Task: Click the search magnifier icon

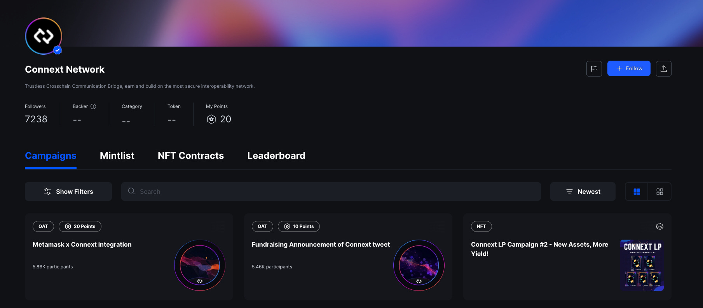Action: (x=131, y=191)
